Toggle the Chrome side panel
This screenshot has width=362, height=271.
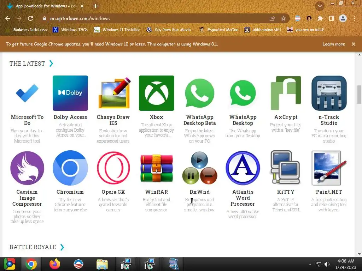(x=332, y=18)
